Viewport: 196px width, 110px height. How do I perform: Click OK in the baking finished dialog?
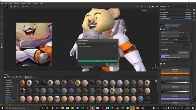(x=112, y=64)
